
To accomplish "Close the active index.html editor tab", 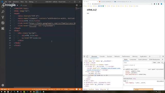I will pos(17,5).
